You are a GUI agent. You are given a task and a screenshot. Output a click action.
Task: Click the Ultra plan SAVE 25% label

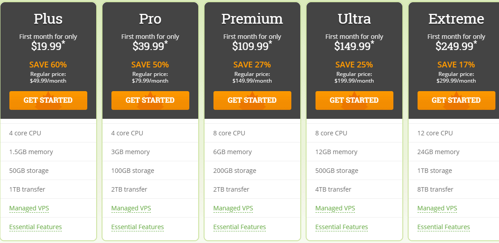point(354,65)
